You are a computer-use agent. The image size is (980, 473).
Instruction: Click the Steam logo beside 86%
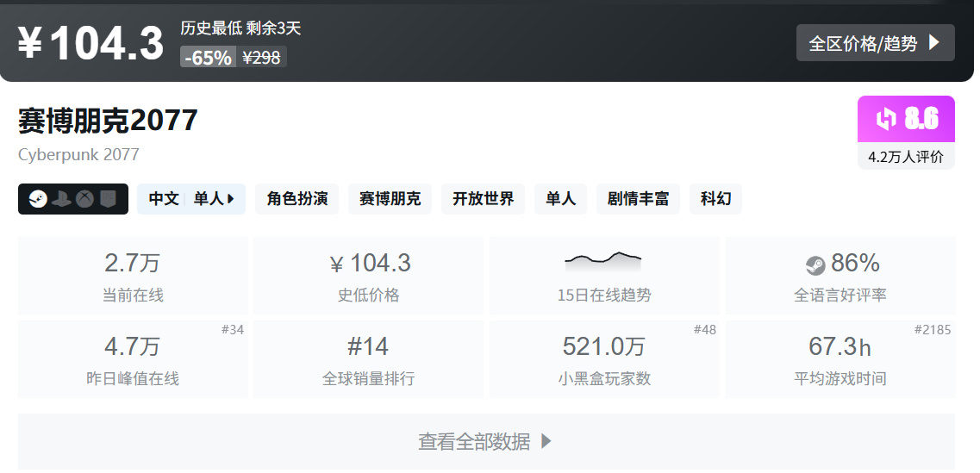[815, 265]
